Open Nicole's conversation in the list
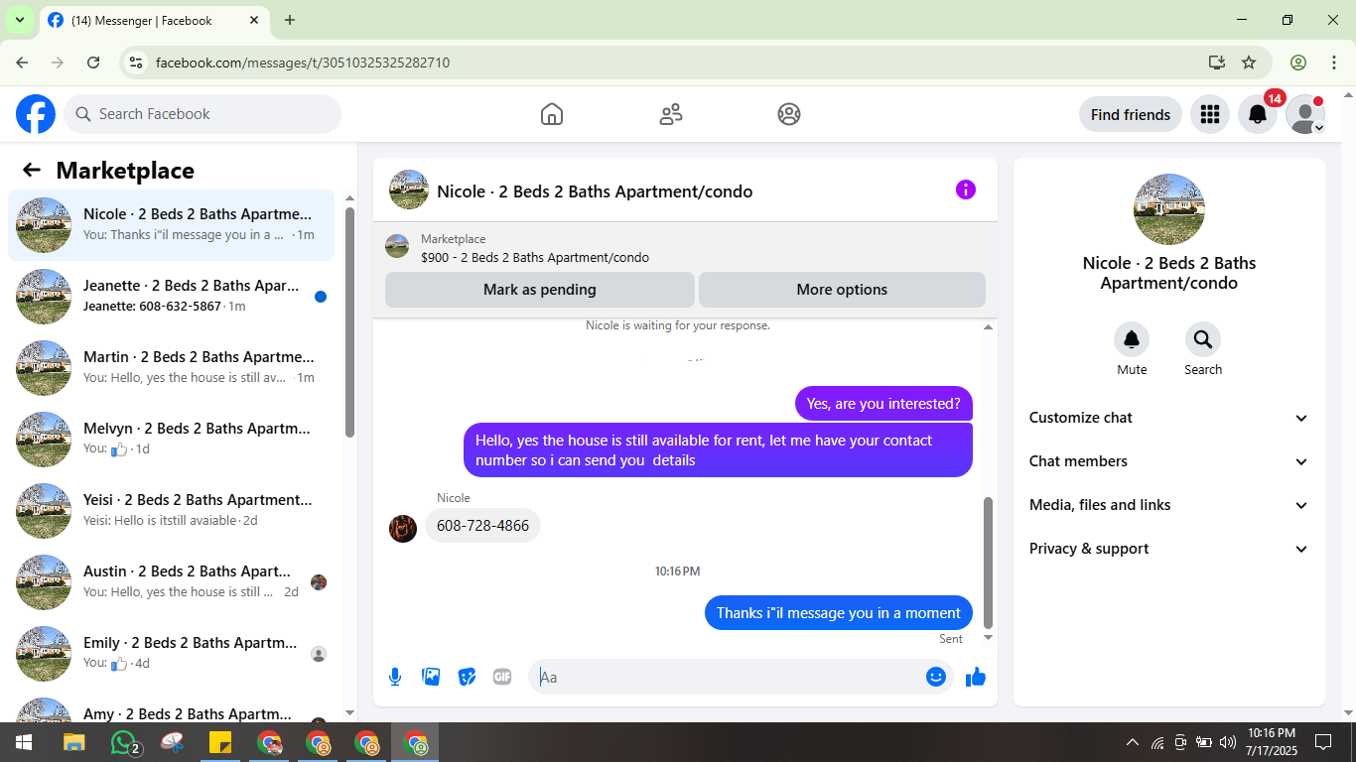This screenshot has height=762, width=1356. (171, 225)
